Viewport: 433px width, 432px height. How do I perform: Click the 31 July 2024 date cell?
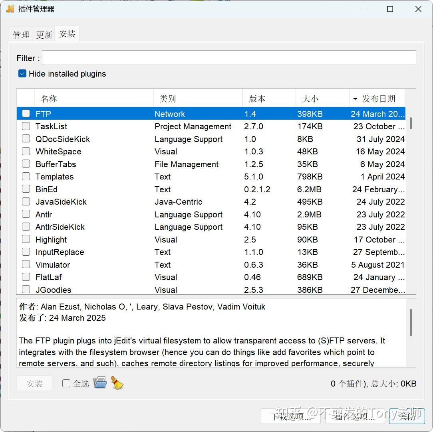pos(381,139)
